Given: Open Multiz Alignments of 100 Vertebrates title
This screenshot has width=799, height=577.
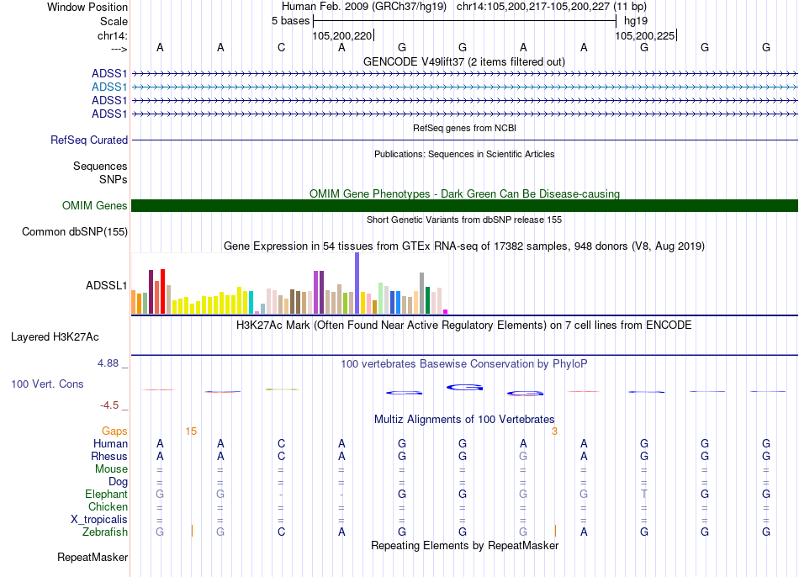Looking at the screenshot, I should coord(464,420).
